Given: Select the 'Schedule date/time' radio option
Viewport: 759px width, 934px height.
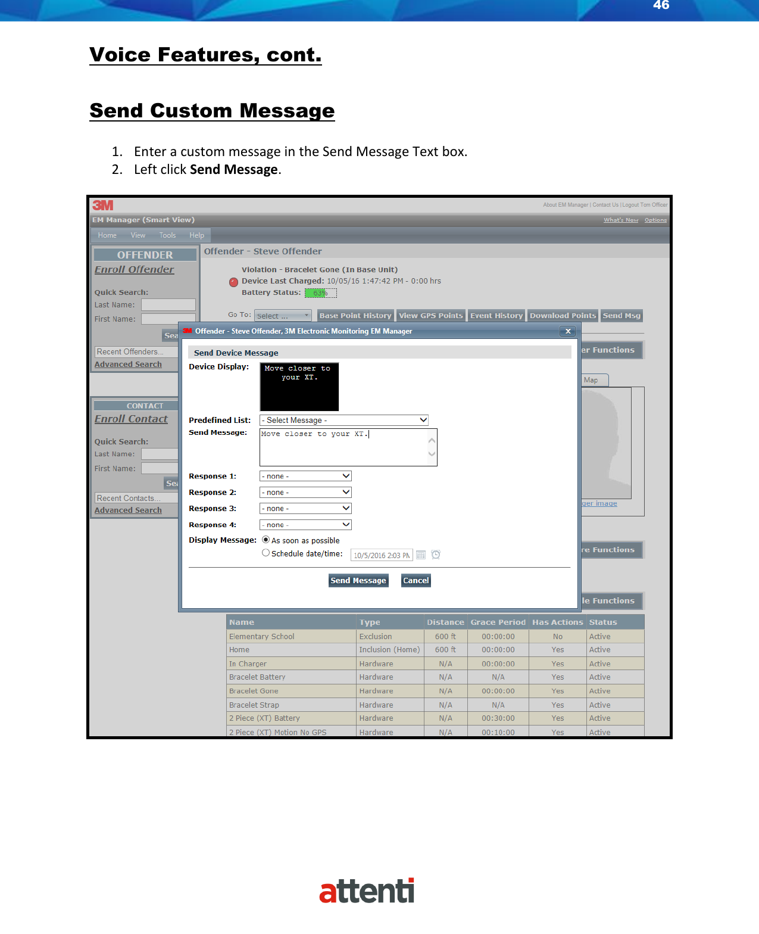Looking at the screenshot, I should [266, 553].
